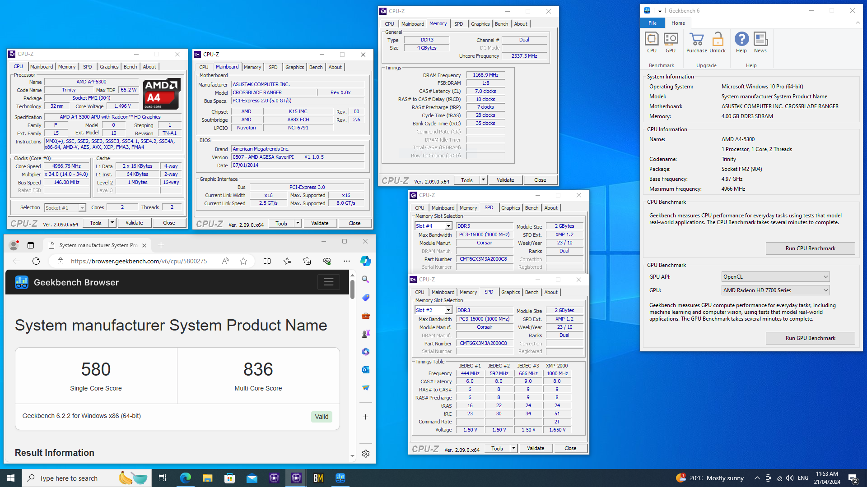867x487 pixels.
Task: Add this page to favorites star
Action: click(x=243, y=261)
